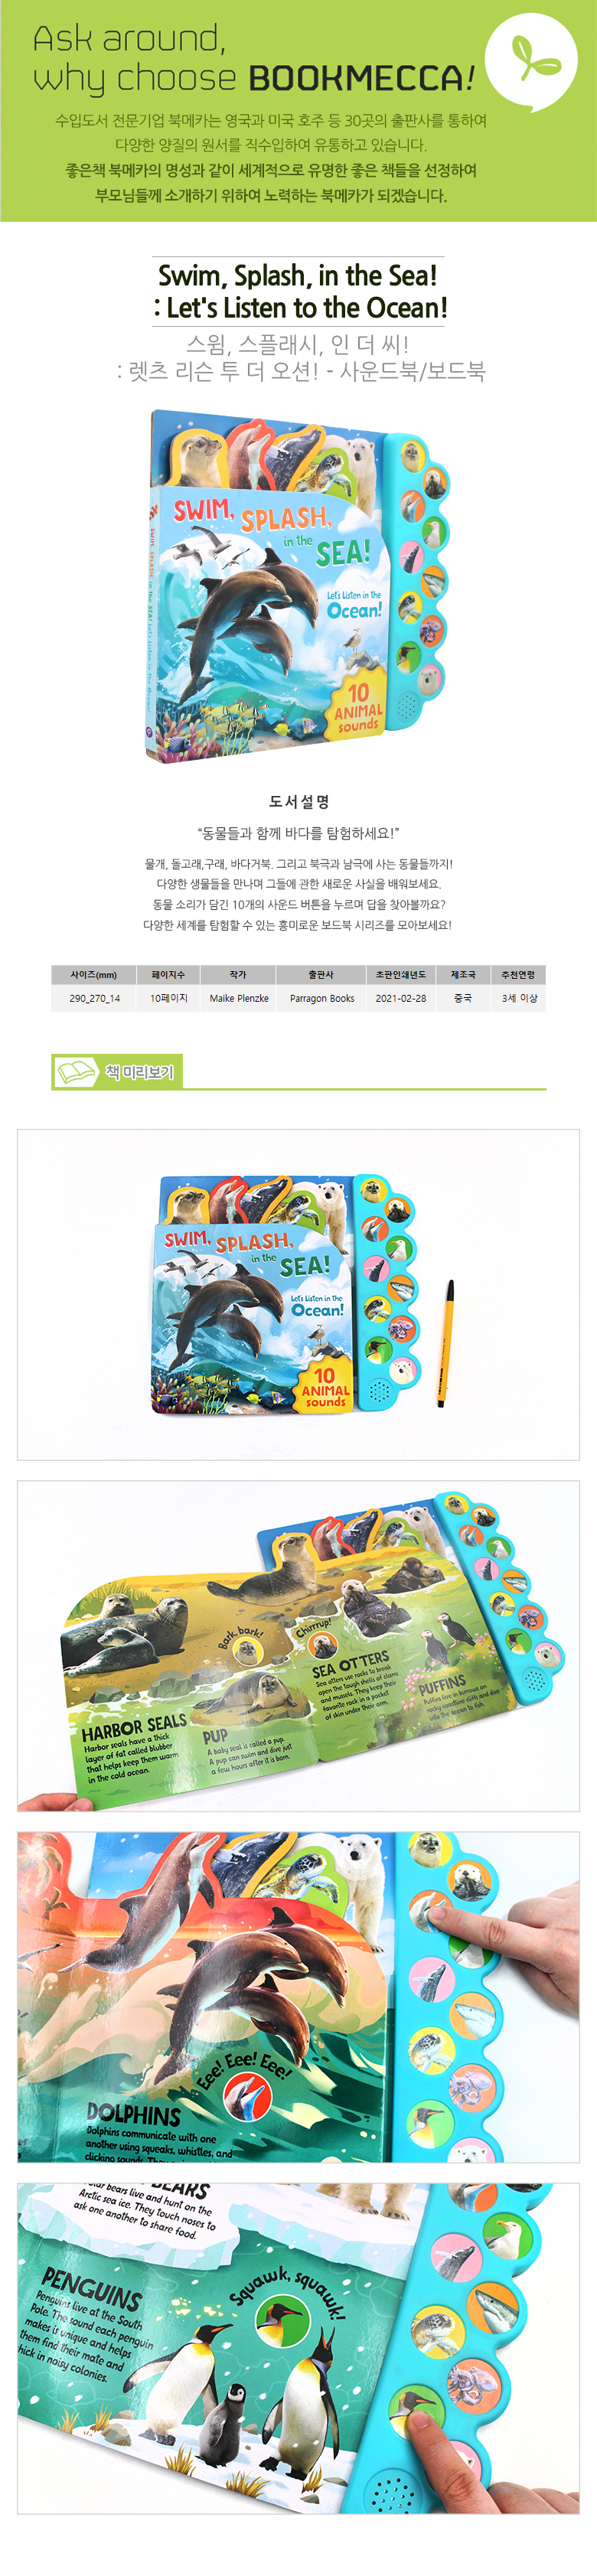Open the preview photo with the yellow pen
597x2576 pixels.
click(298, 1294)
